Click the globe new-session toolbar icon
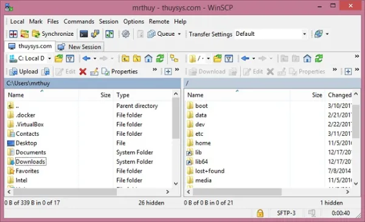365x222 pixels. click(x=318, y=34)
